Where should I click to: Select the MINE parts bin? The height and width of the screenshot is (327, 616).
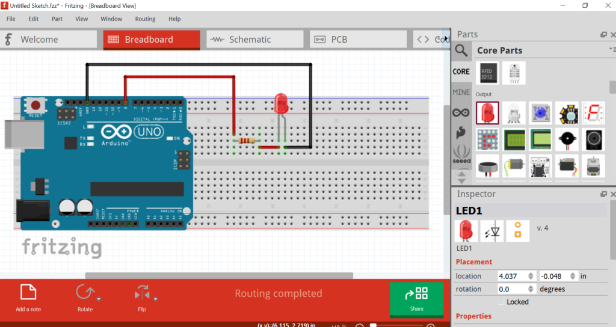[x=461, y=92]
